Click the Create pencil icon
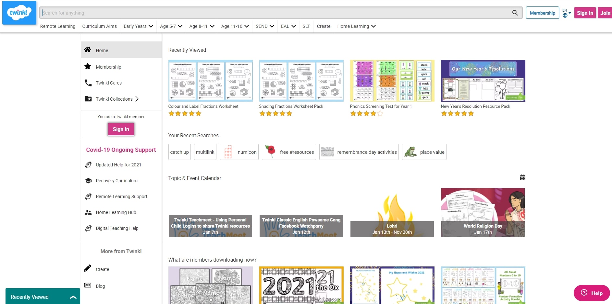Screen dimensions: 612x304 [88, 268]
